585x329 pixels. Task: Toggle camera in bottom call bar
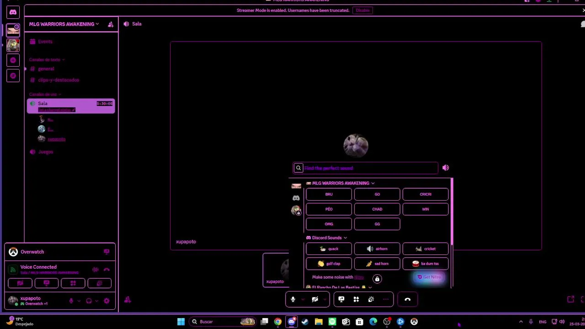click(315, 299)
